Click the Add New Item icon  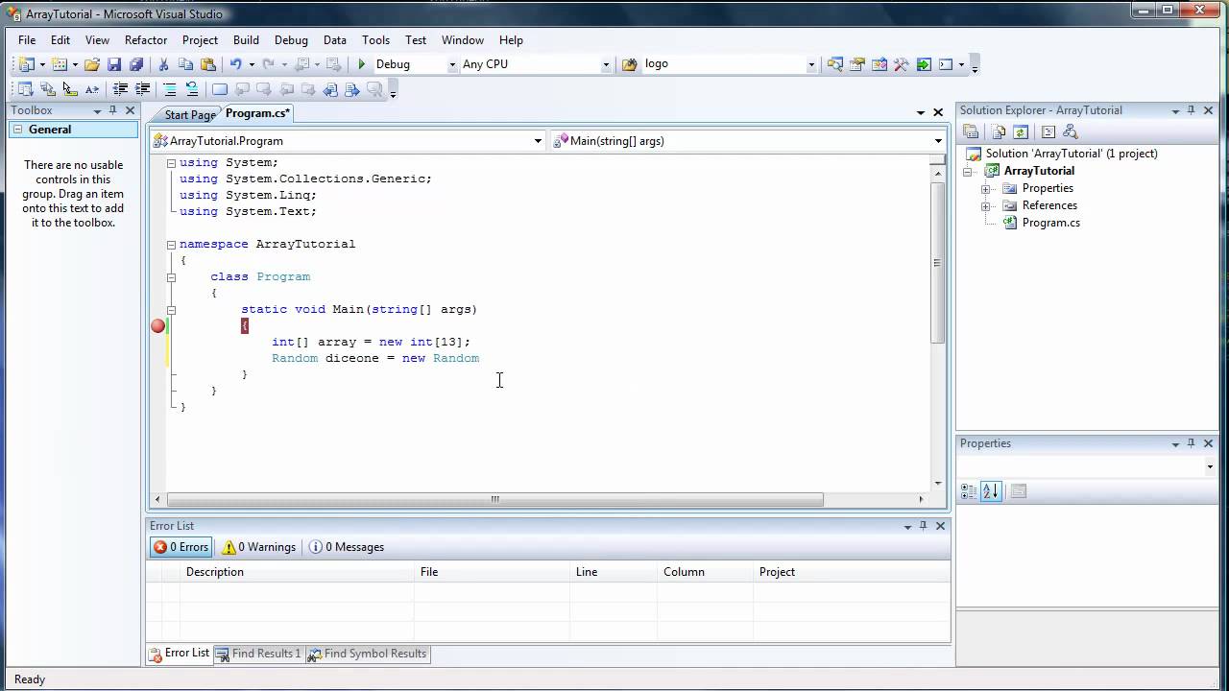pos(59,64)
